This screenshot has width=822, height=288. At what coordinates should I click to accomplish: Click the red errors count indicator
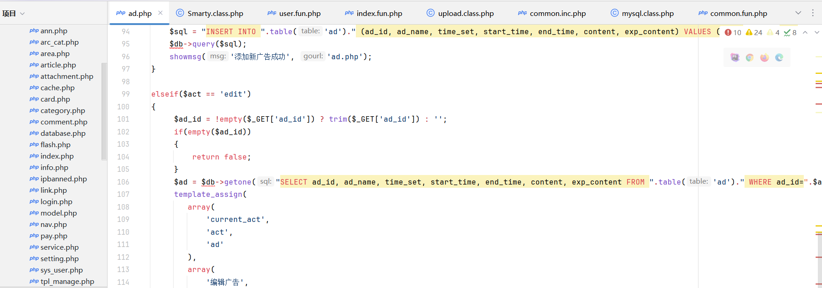pos(733,32)
